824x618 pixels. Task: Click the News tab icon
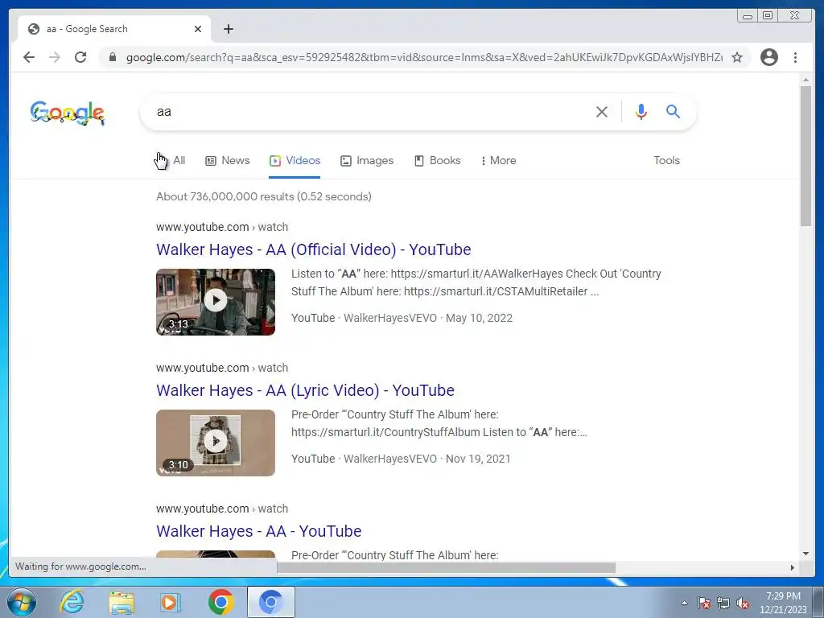click(211, 161)
